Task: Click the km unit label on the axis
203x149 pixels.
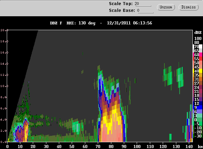Action: pos(200,146)
